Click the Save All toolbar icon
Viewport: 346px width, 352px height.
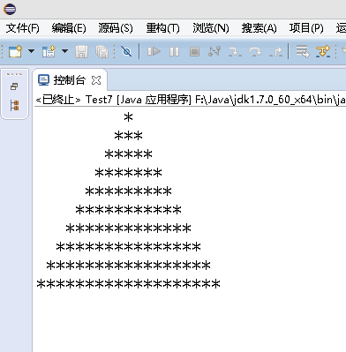102,51
